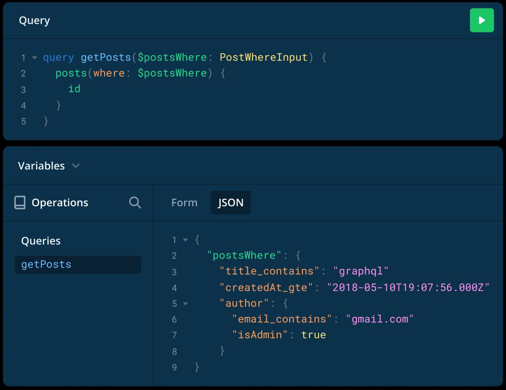The height and width of the screenshot is (390, 506).
Task: Fold JSON line 1 arrow
Action: click(185, 240)
